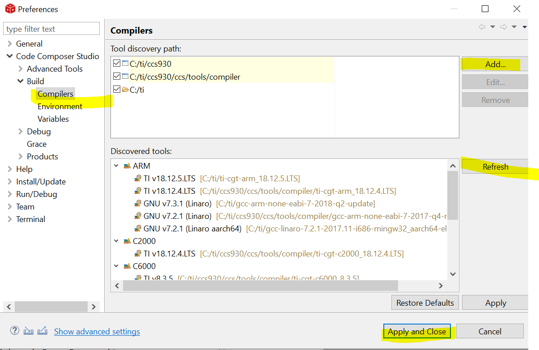Image resolution: width=539 pixels, height=350 pixels.
Task: Open the view menu triangle at top right
Action: [525, 27]
